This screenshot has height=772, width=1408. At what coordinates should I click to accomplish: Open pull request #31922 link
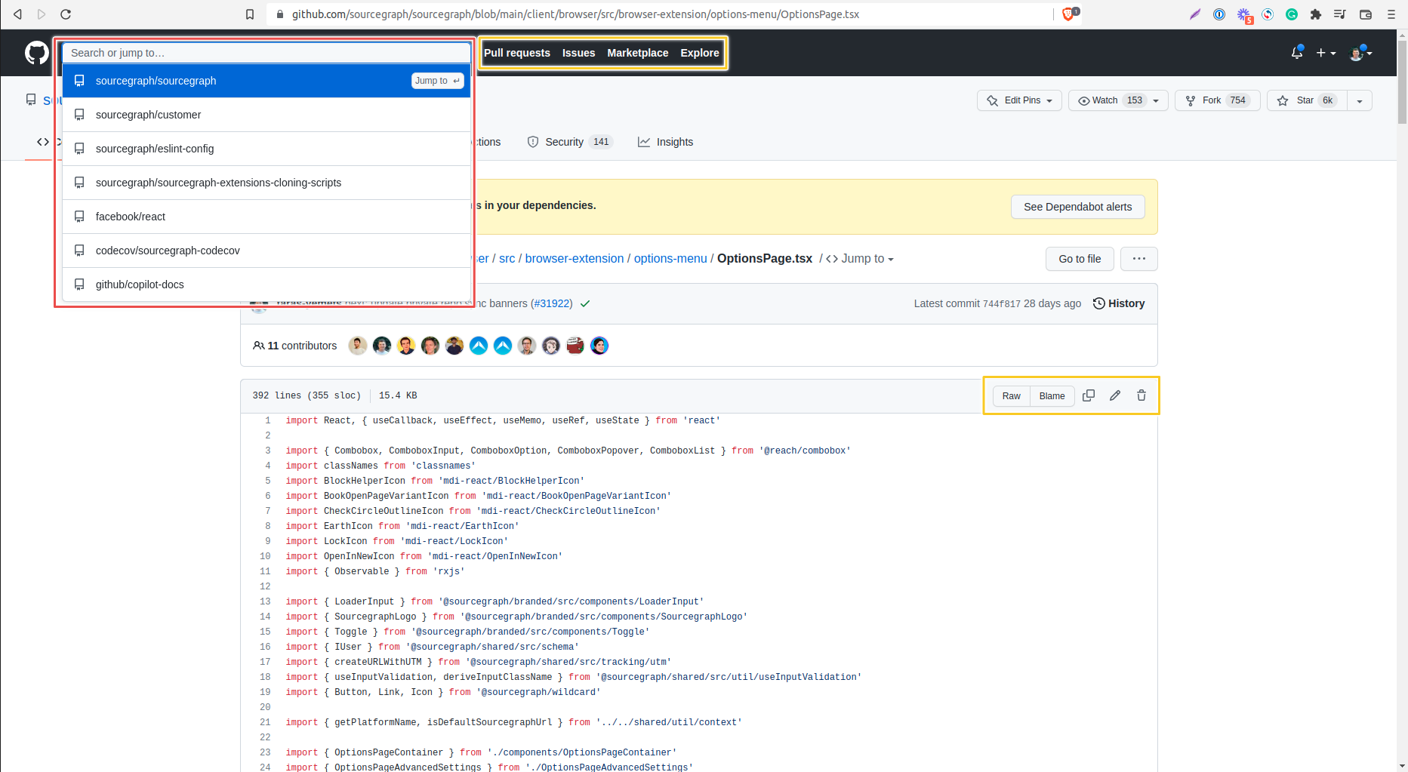click(x=551, y=303)
